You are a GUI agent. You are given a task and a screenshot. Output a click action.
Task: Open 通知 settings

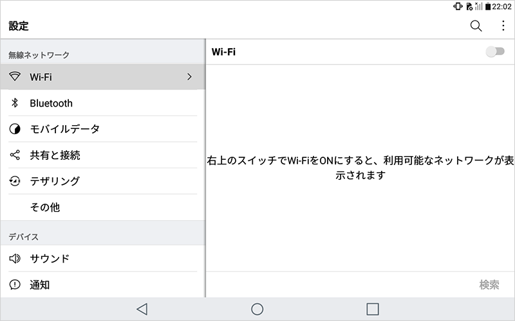pos(103,284)
